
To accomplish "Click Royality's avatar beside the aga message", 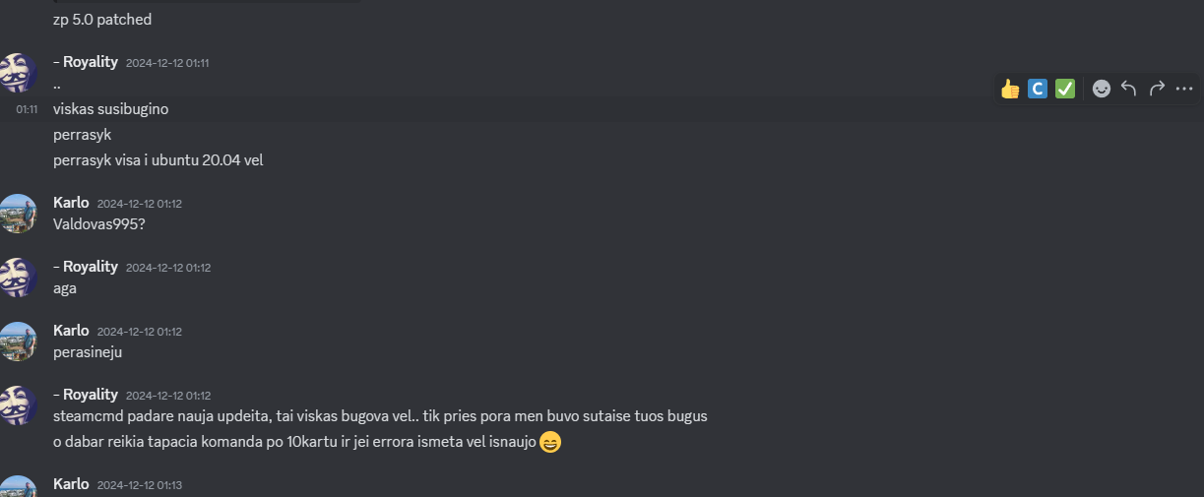I will (x=19, y=278).
